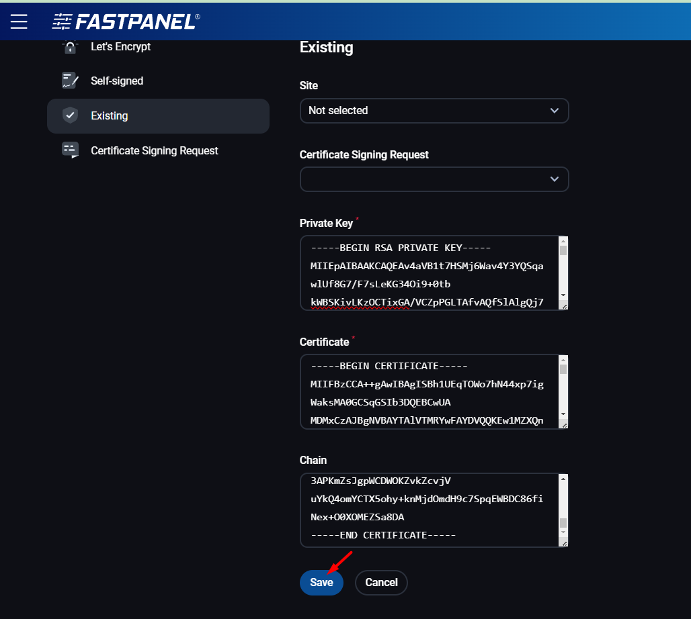Cancel the certificate form

[381, 582]
